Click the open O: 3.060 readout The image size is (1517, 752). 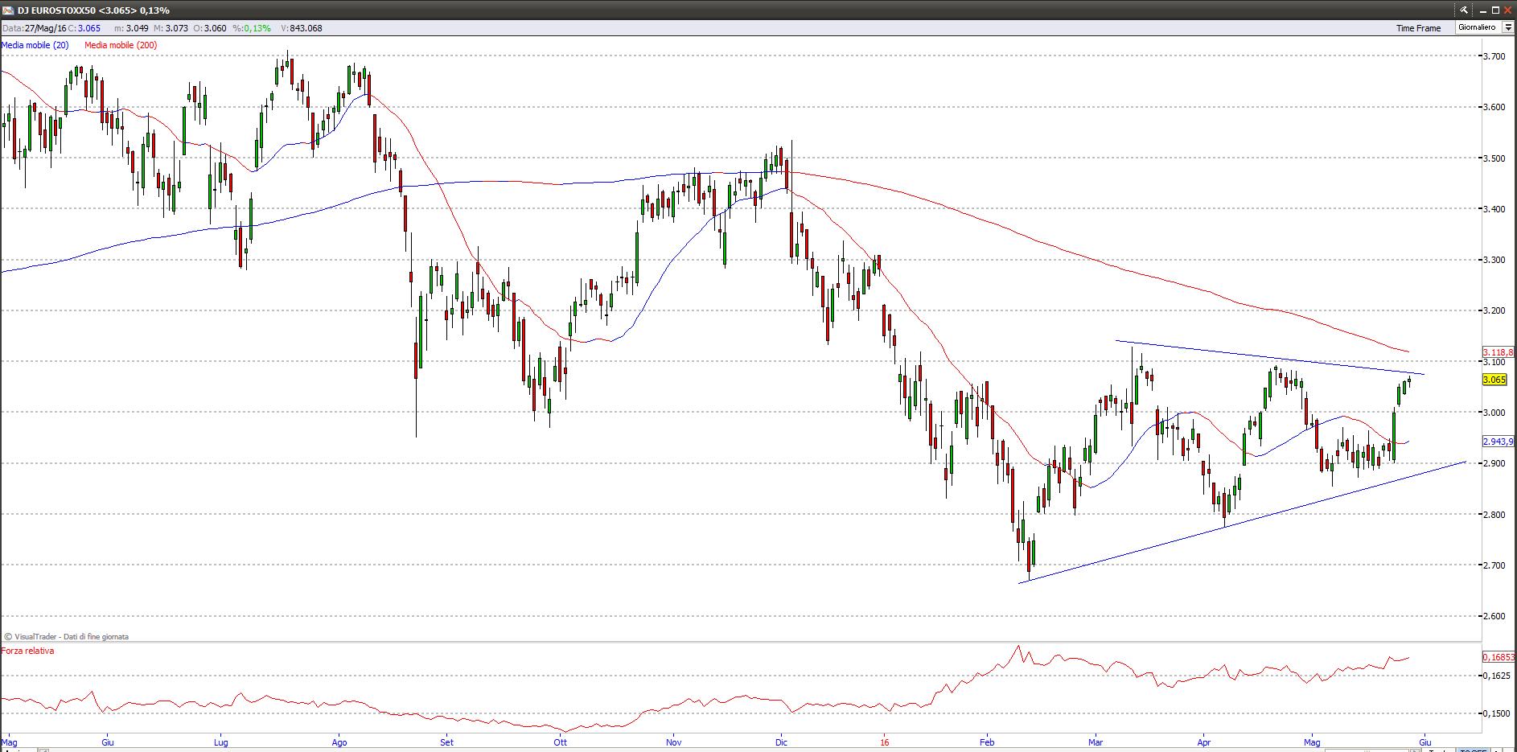210,28
